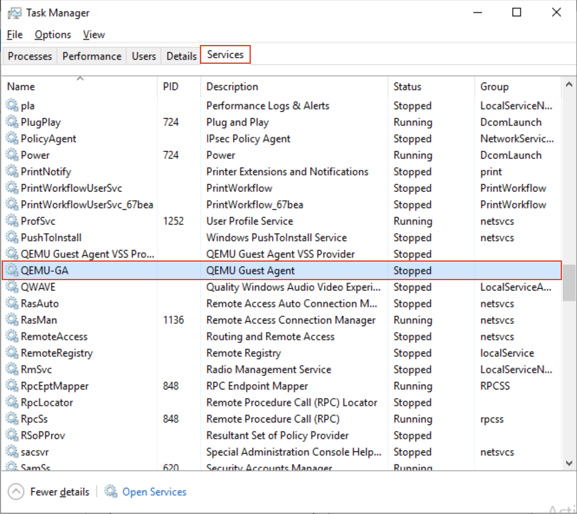The width and height of the screenshot is (577, 514).
Task: Click the gear icon beside RpcEptMapper
Action: point(12,385)
